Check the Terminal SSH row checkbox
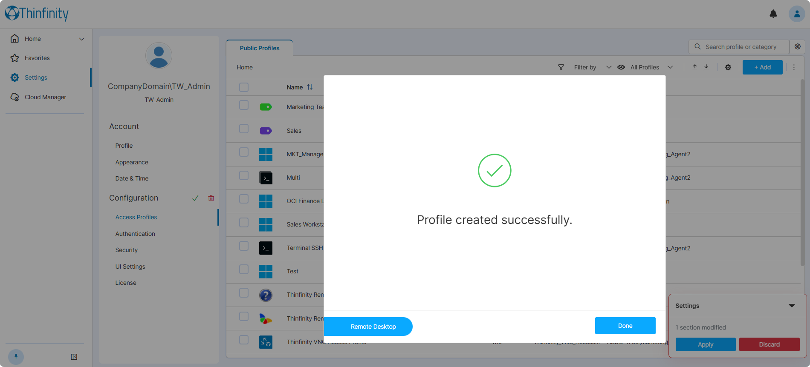Viewport: 810px width, 367px height. point(244,246)
